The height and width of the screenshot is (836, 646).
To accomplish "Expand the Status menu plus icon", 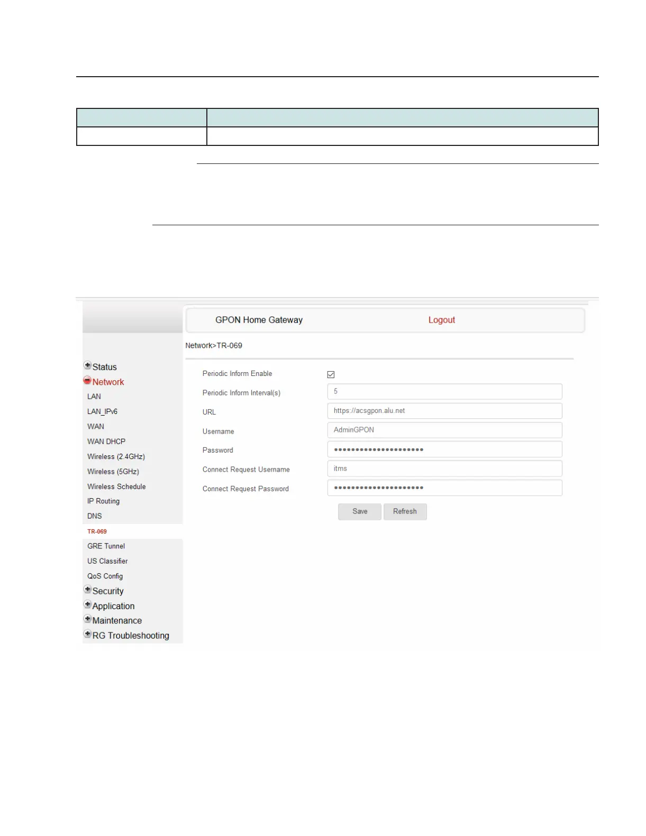I will 88,365.
